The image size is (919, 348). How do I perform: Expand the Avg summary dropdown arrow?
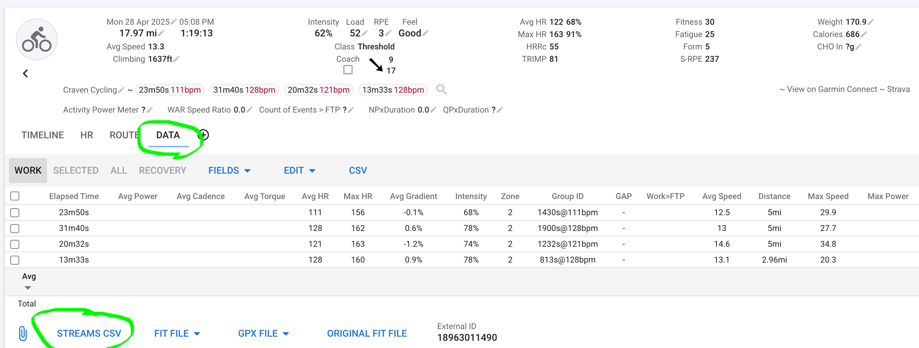coord(28,288)
